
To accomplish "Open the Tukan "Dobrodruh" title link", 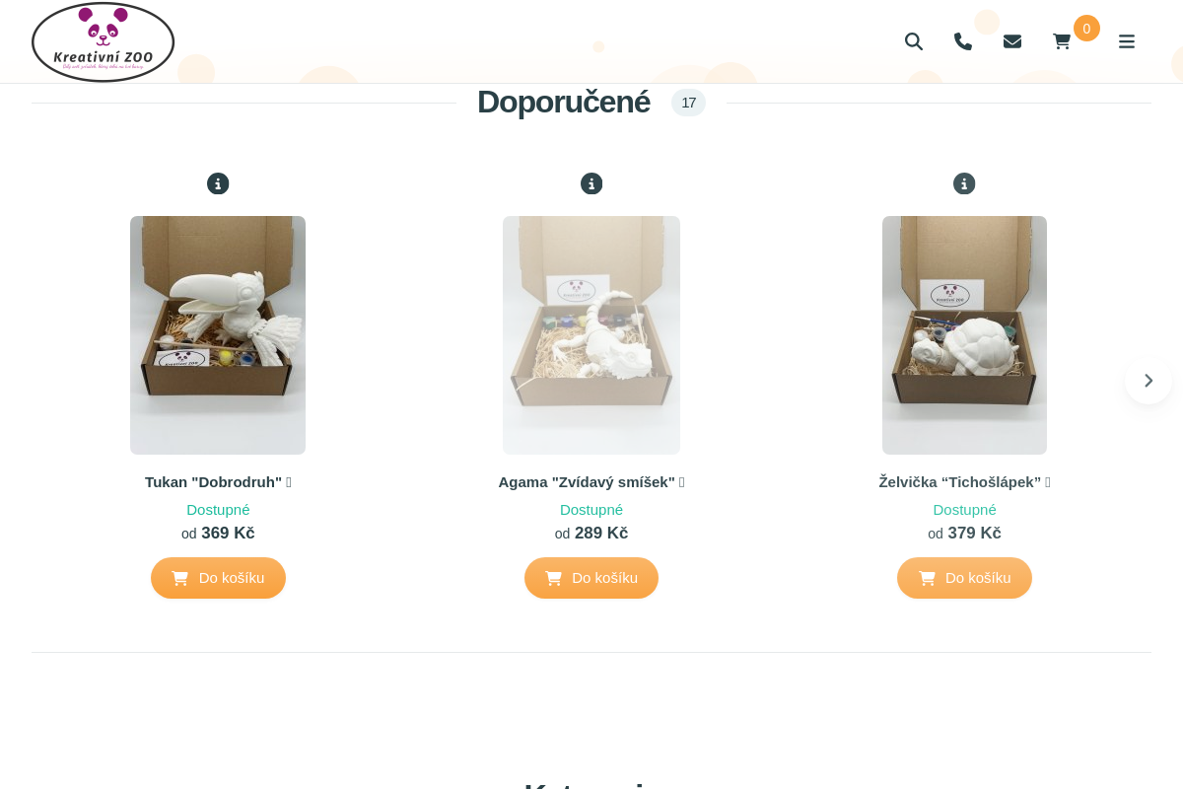I will tap(213, 482).
